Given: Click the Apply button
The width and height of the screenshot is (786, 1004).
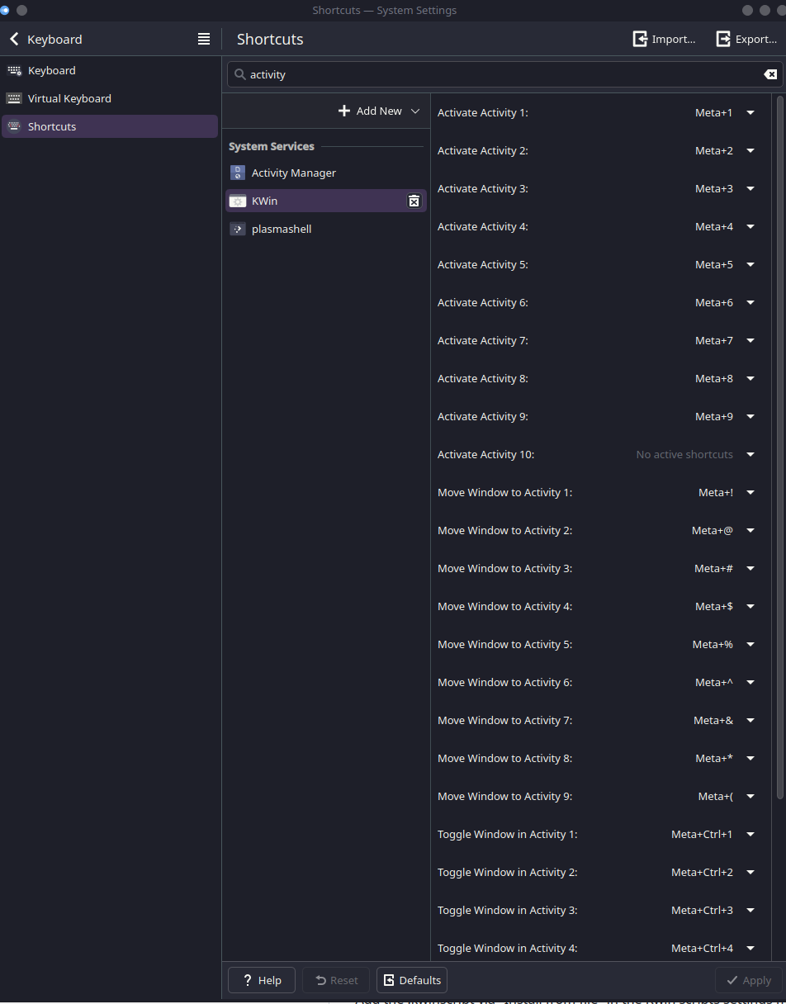Looking at the screenshot, I should point(749,980).
